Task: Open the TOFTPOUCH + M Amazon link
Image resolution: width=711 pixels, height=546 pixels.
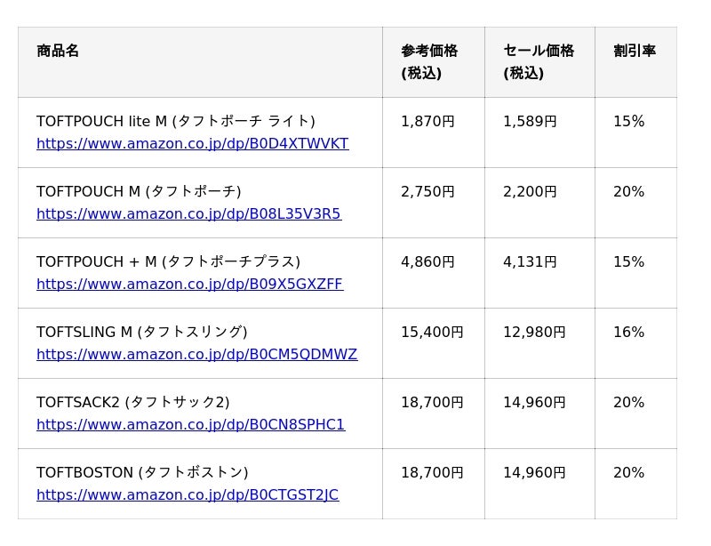Action: click(189, 285)
